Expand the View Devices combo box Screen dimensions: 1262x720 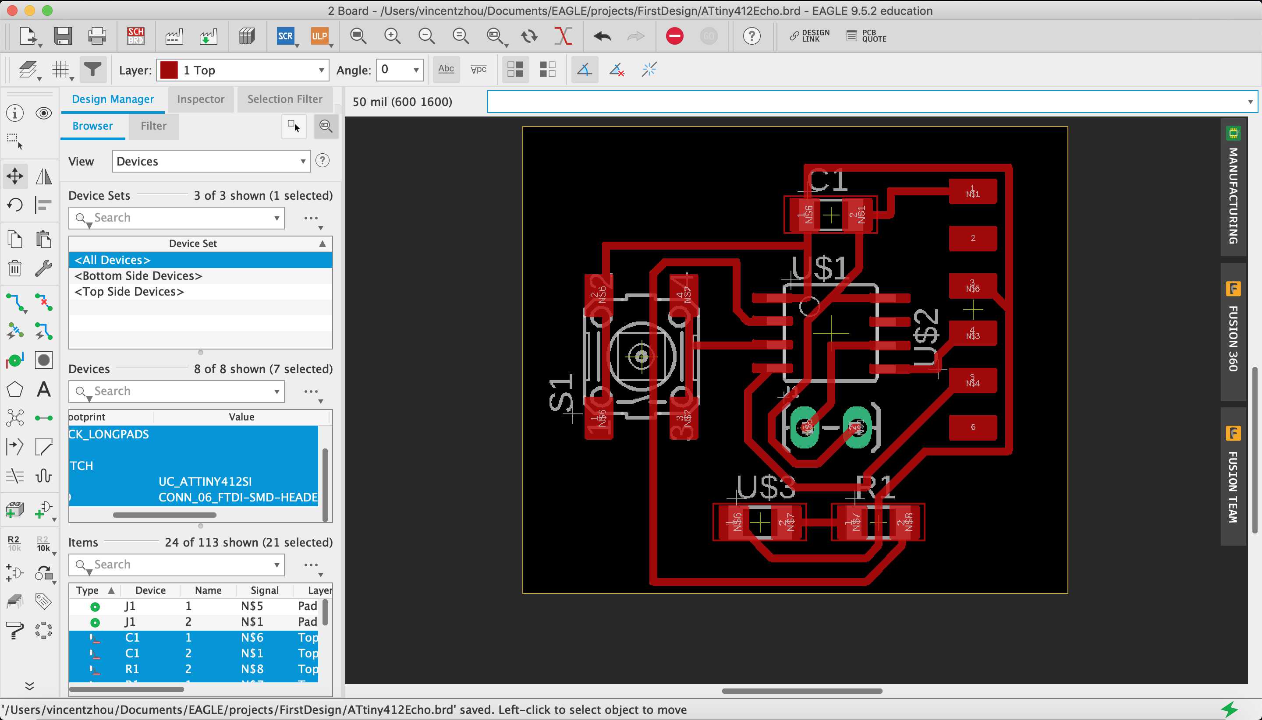[x=211, y=161]
